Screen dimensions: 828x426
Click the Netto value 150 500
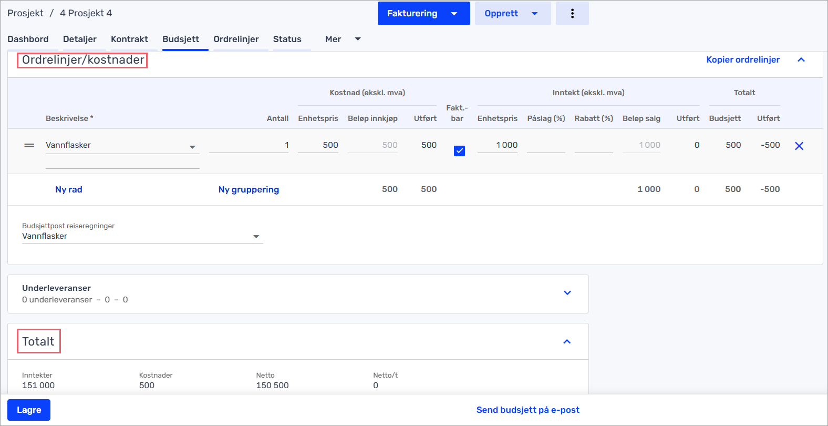click(x=272, y=386)
